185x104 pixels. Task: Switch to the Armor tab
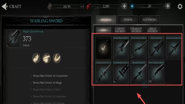(x=128, y=20)
